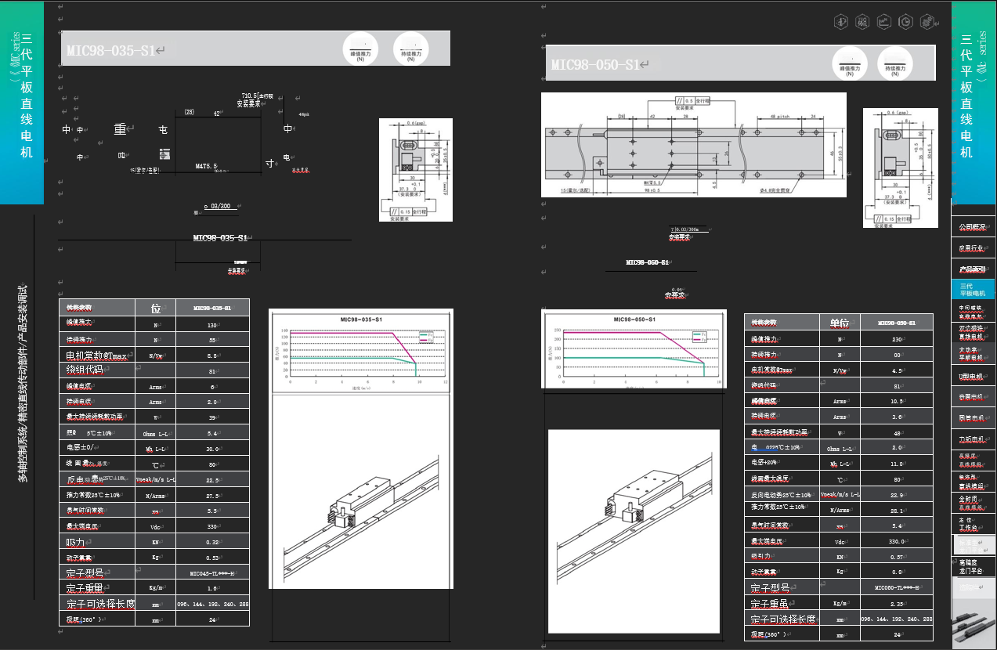Click the 定子可选择长度 row label in the left table

97,603
